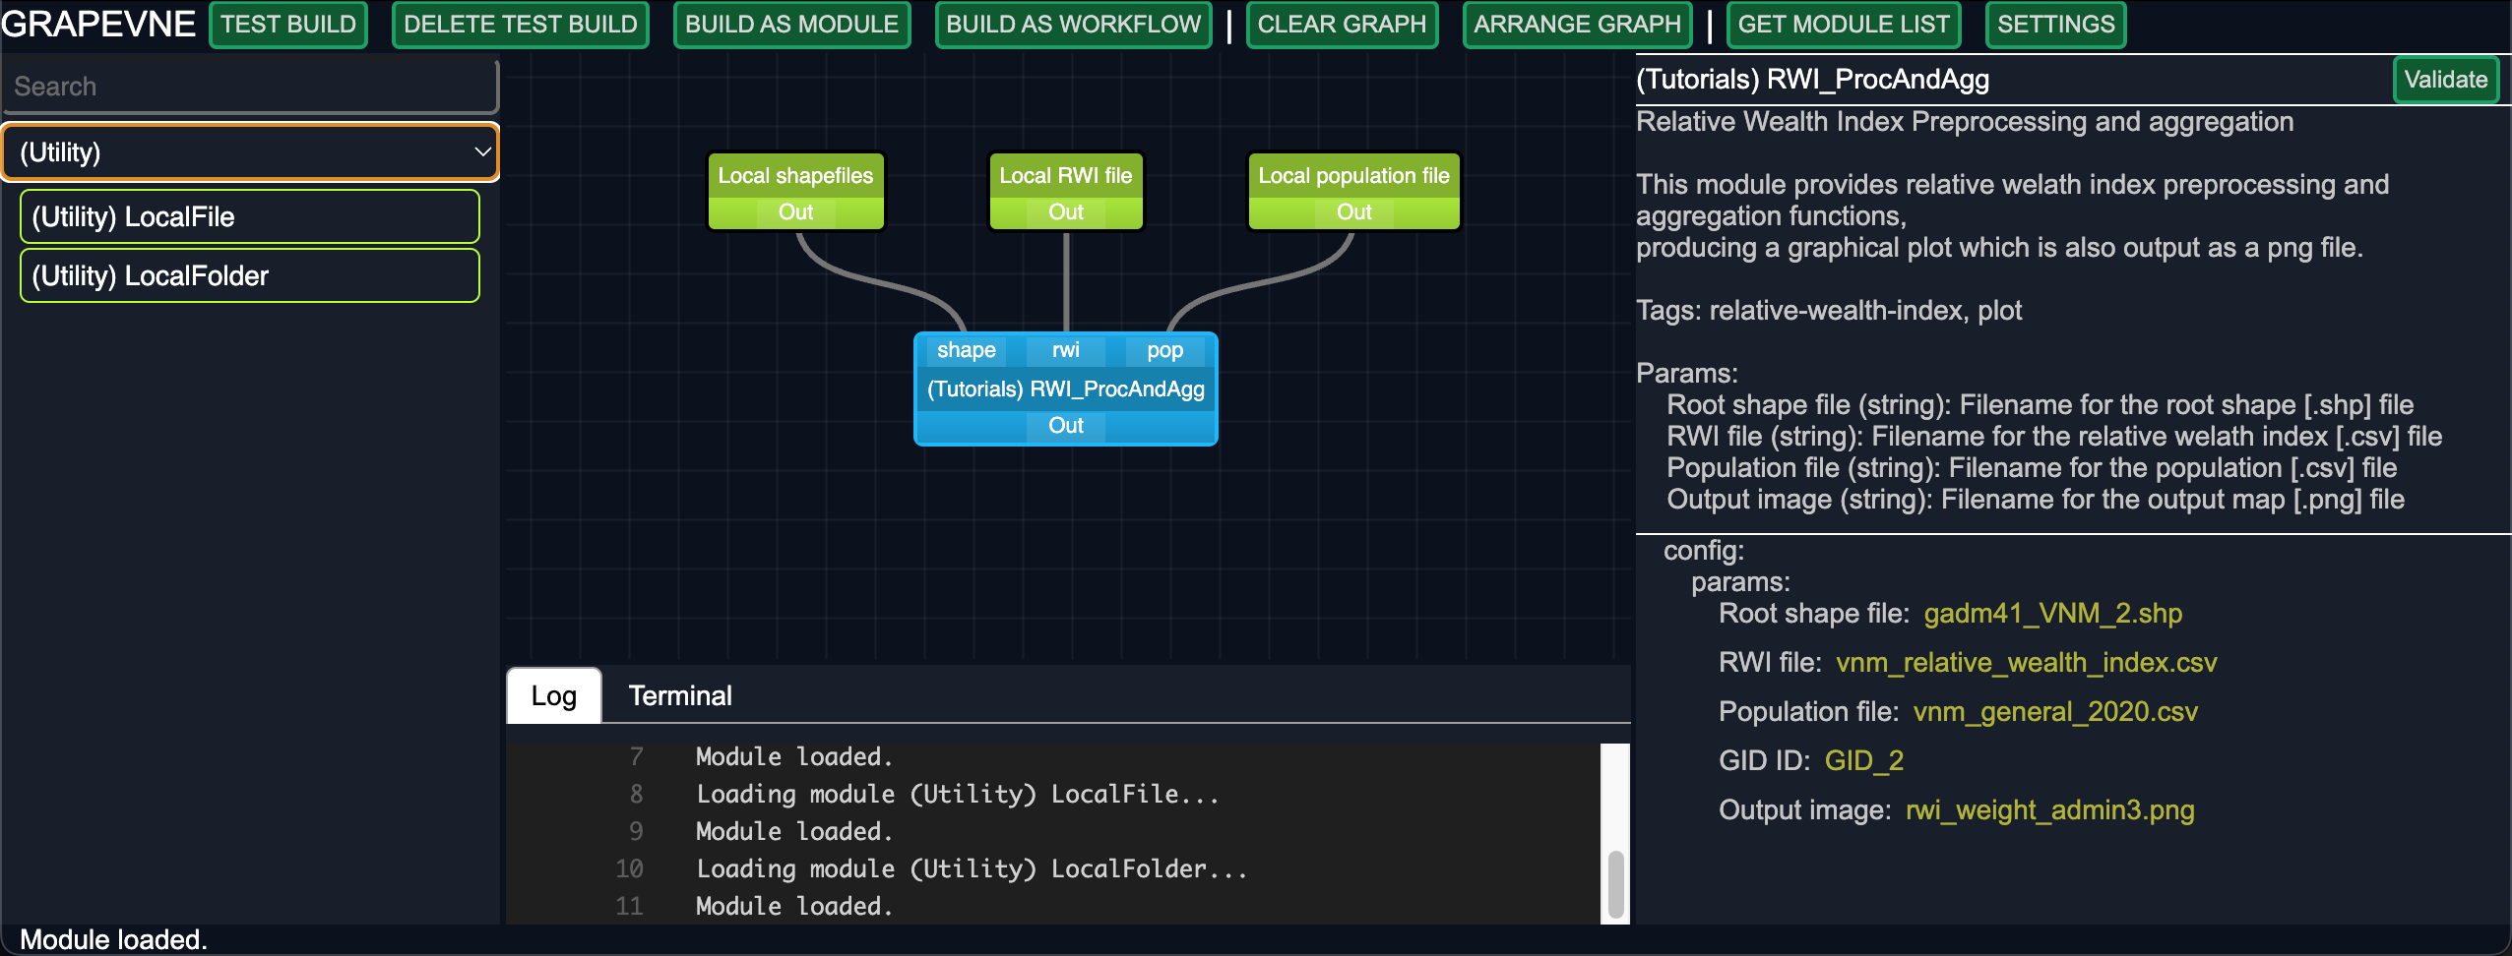The image size is (2512, 956).
Task: Click 'Tags: relative-wealth-index, plot' text
Action: [x=1829, y=311]
